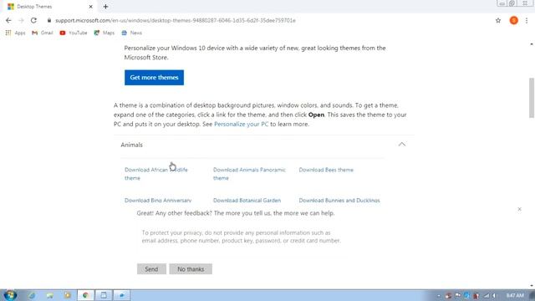Click the scrollbar up arrow
The image size is (535, 301).
coord(532,44)
